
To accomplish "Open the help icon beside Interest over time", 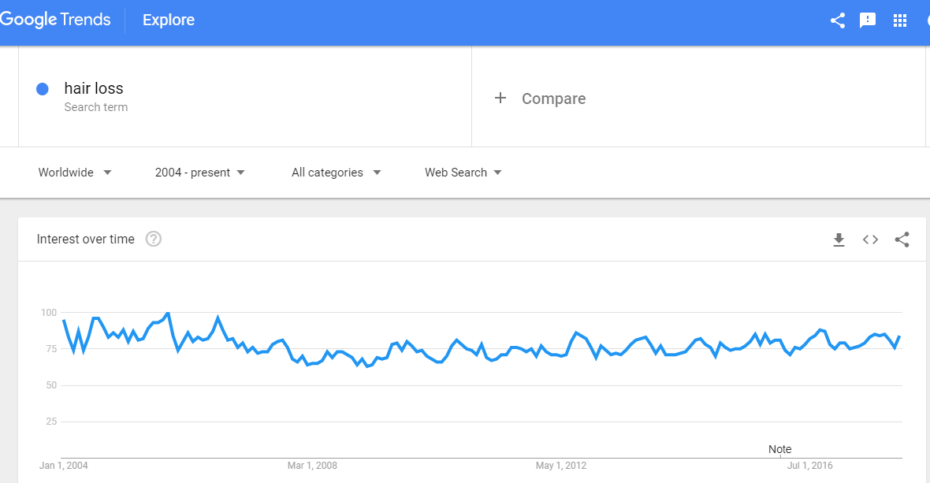I will click(154, 239).
